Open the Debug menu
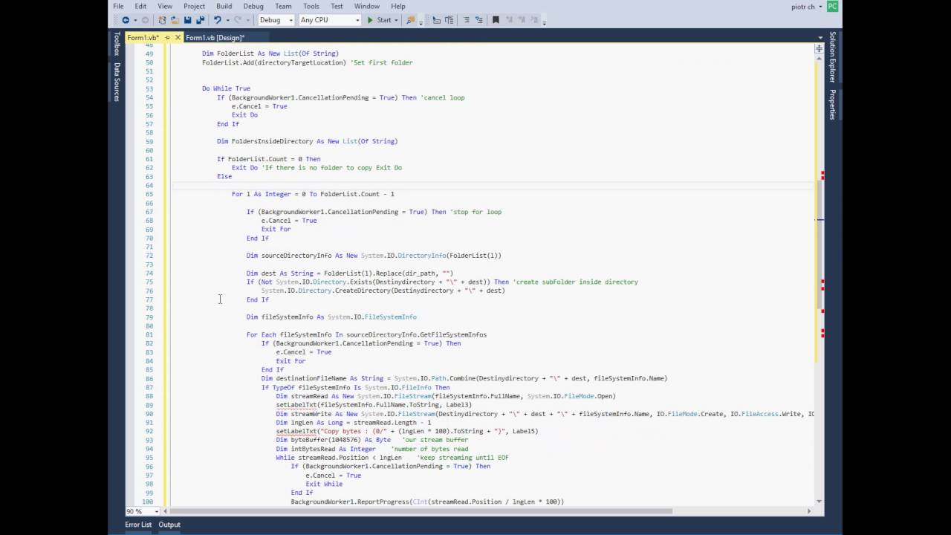Viewport: 951px width, 535px height. [x=253, y=6]
